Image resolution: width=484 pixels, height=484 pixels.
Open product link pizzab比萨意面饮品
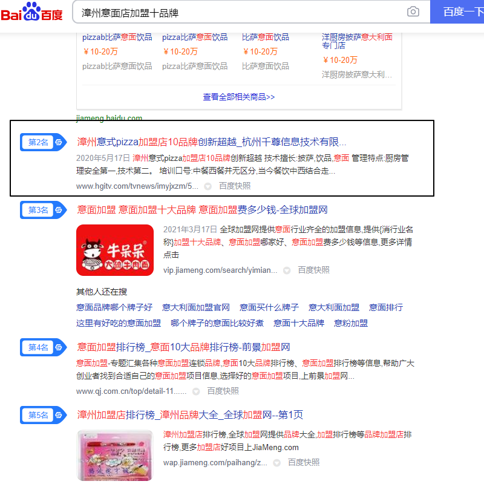pos(117,38)
